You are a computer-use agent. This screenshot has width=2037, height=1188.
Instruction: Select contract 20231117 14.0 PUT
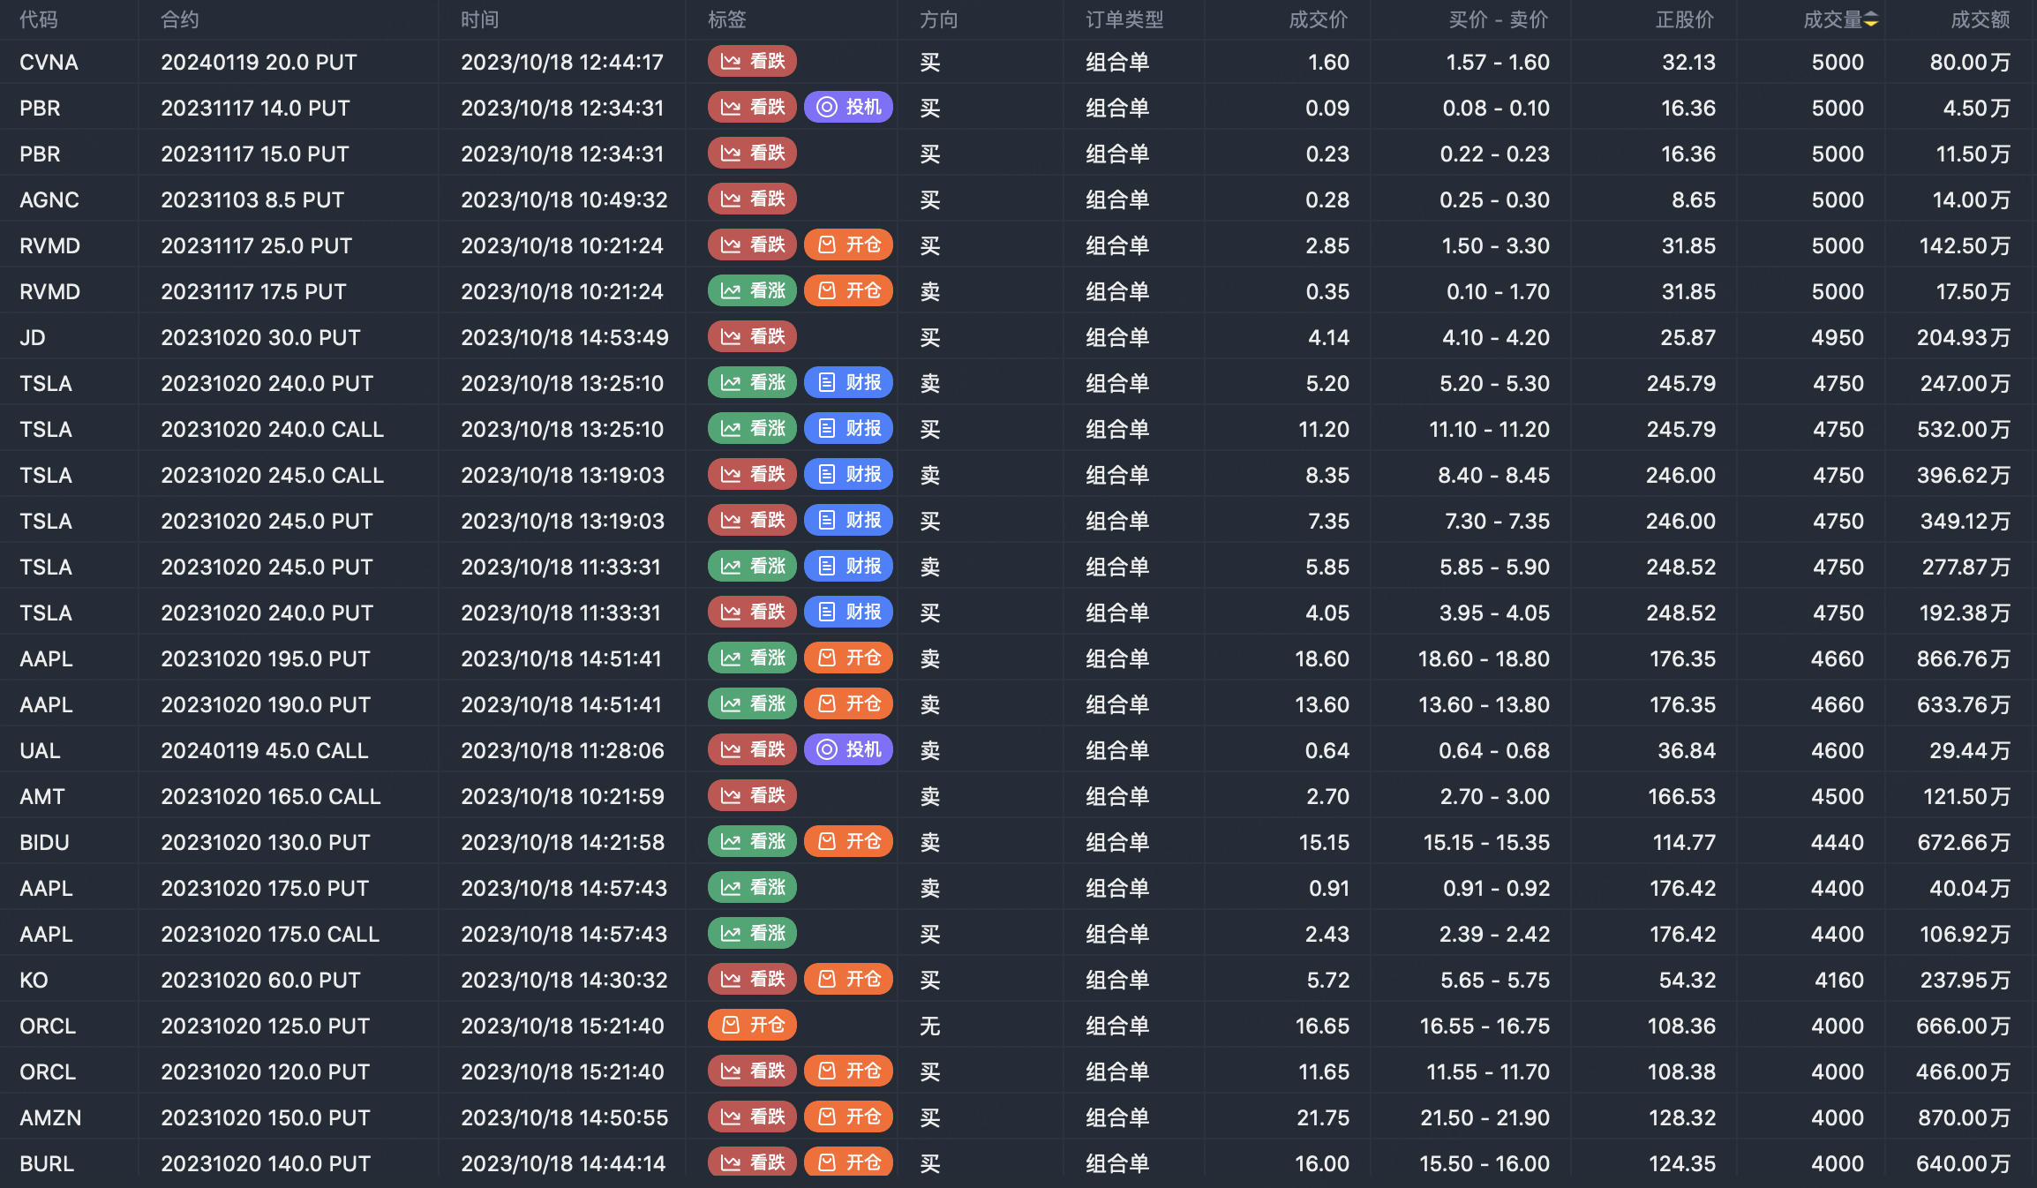coord(256,108)
